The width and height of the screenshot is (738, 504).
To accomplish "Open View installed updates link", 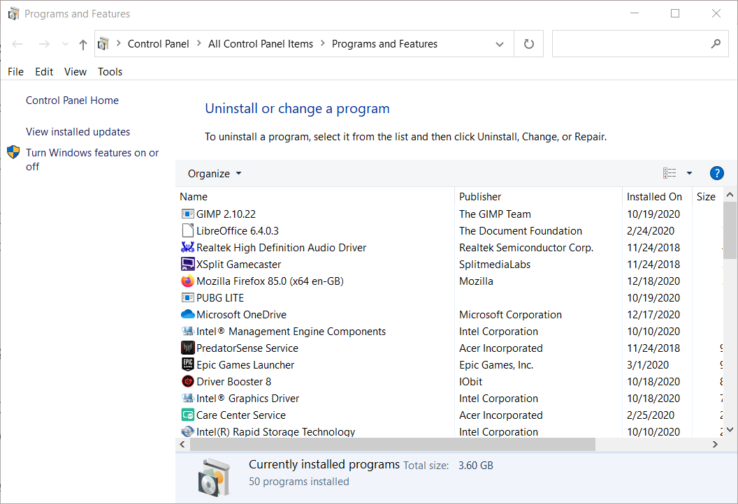I will [x=78, y=132].
